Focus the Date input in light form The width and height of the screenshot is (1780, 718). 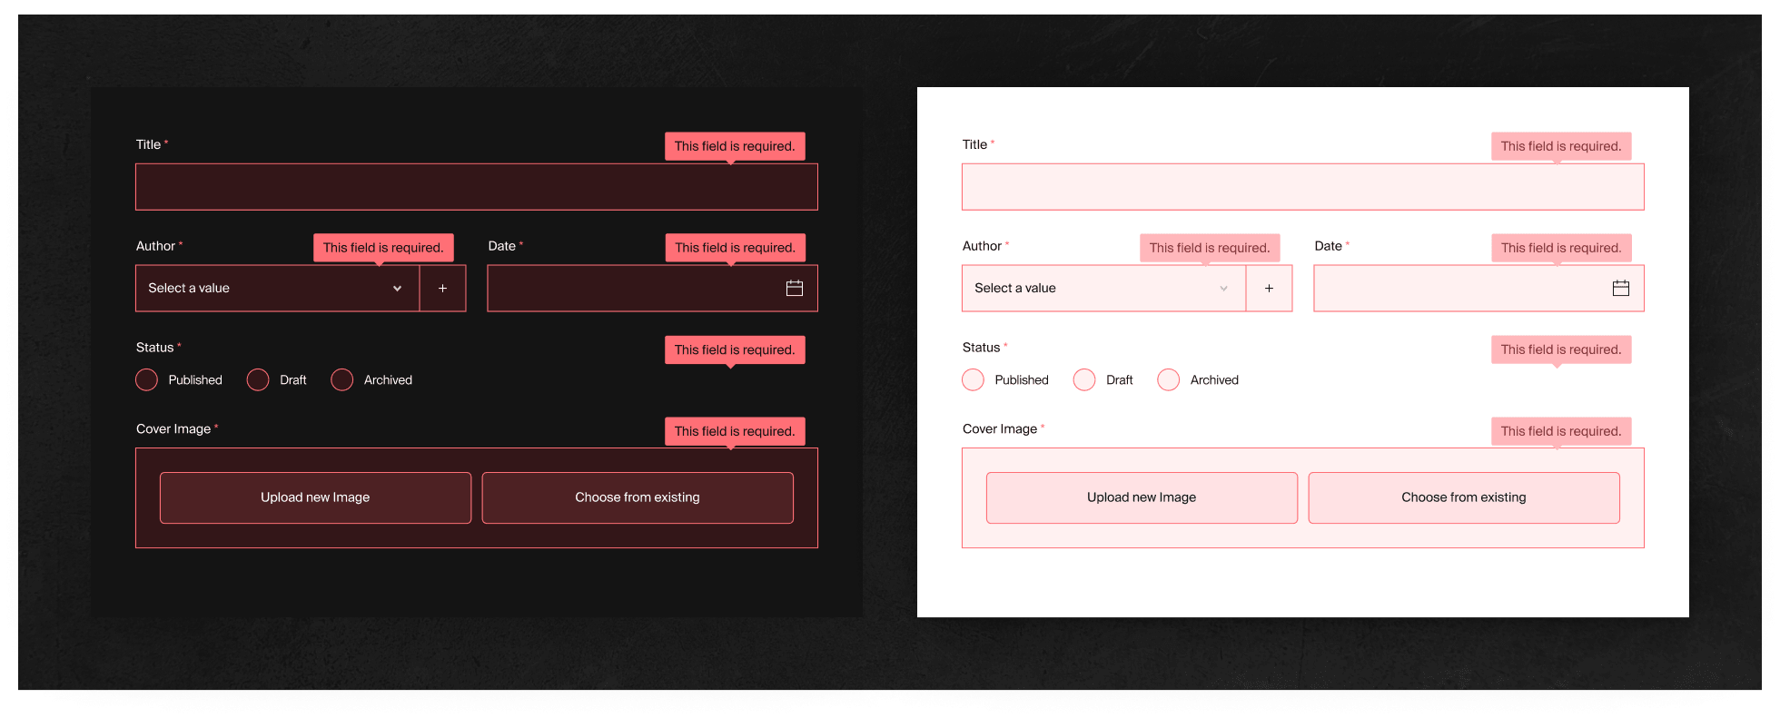(x=1479, y=288)
